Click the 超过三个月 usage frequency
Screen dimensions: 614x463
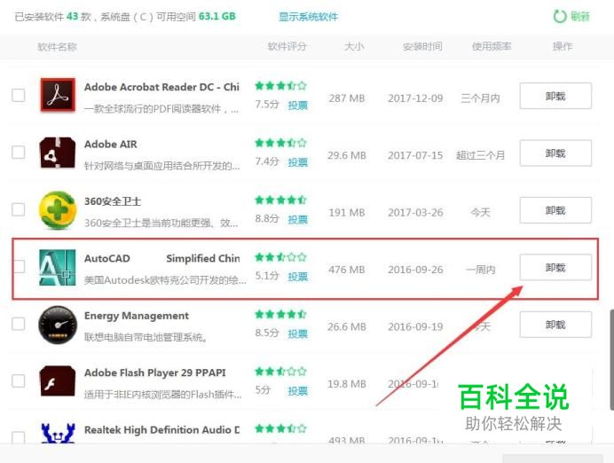pyautogui.click(x=481, y=155)
